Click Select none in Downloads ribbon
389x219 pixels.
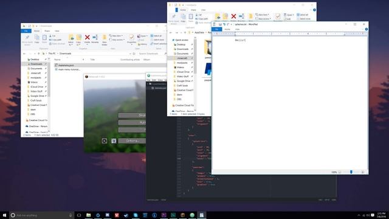(x=157, y=40)
